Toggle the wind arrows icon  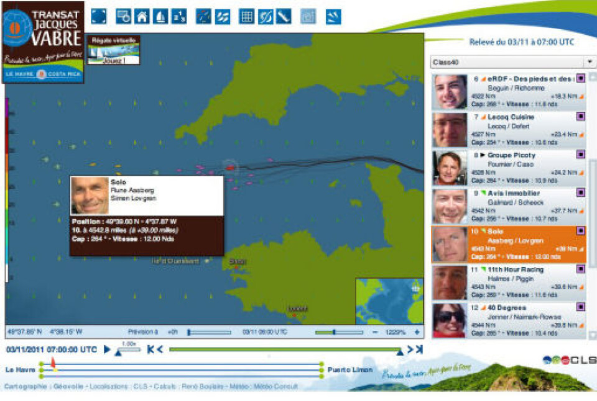pos(333,17)
